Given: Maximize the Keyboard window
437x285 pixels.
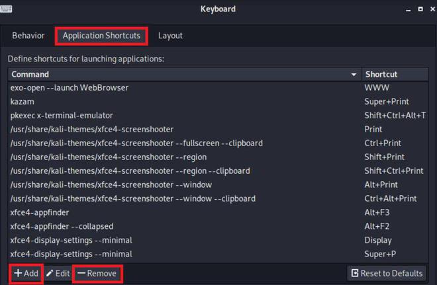Looking at the screenshot, I should tap(420, 9).
